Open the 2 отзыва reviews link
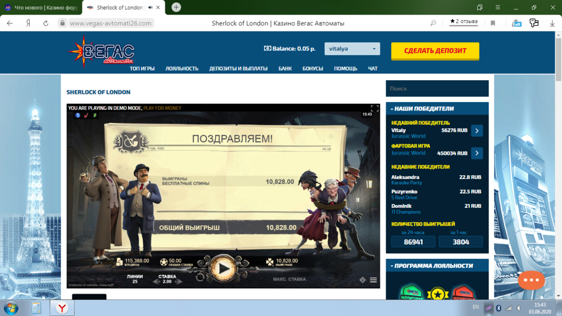Image resolution: width=562 pixels, height=316 pixels. point(464,21)
